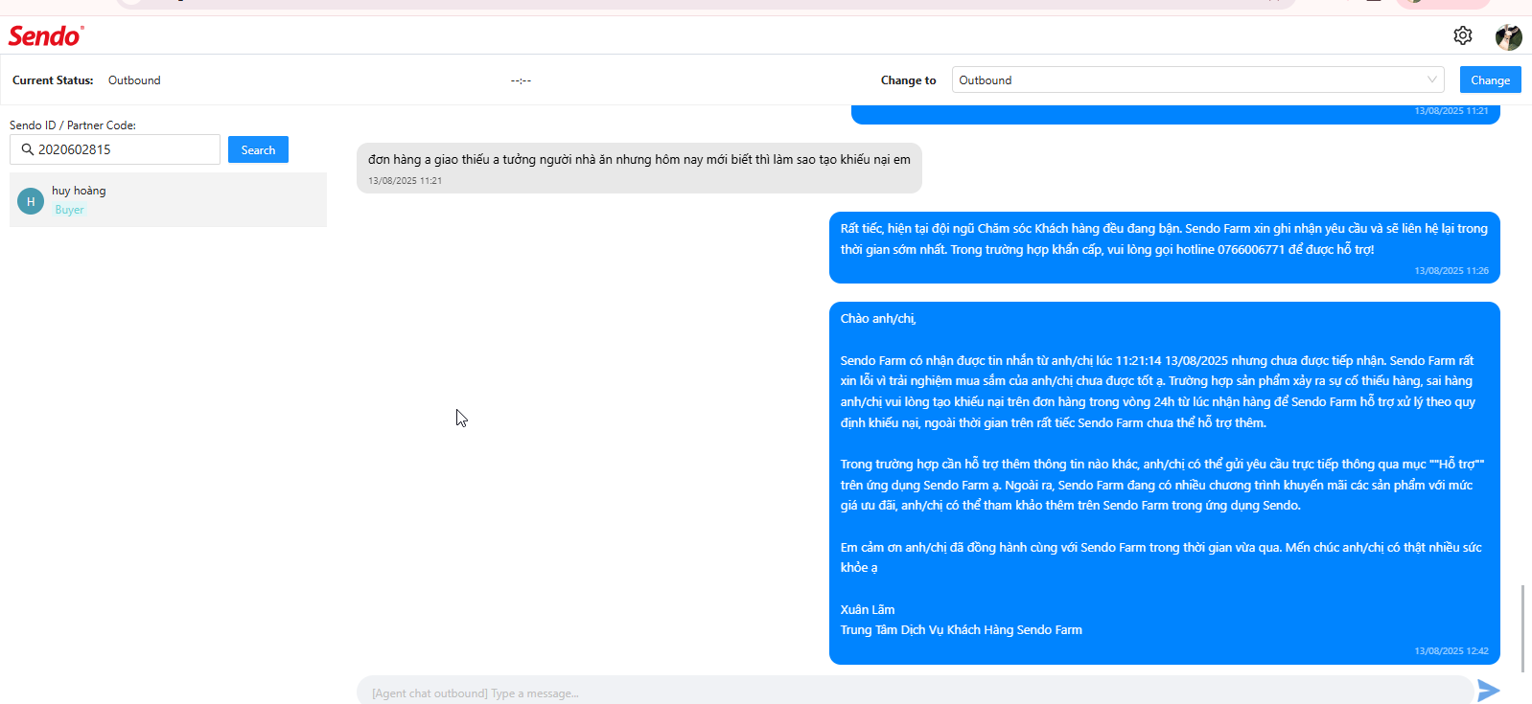Click the Current Status Outbound value

click(x=134, y=80)
